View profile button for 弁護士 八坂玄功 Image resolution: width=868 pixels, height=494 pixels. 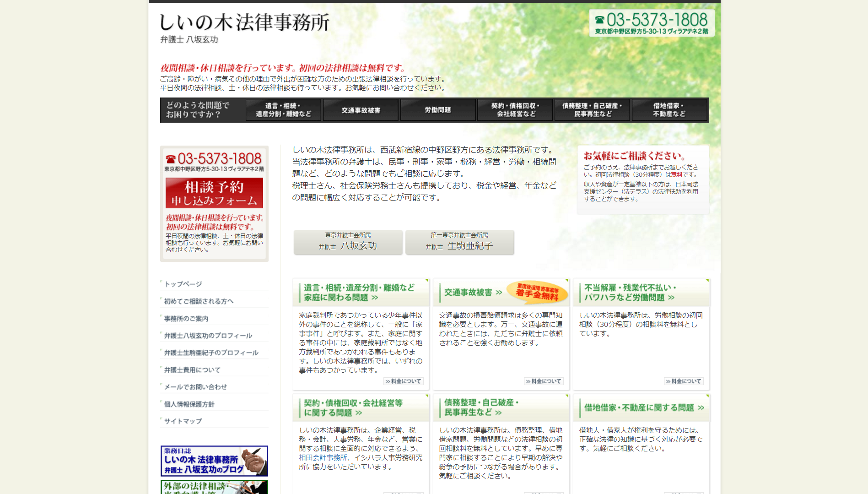(348, 242)
